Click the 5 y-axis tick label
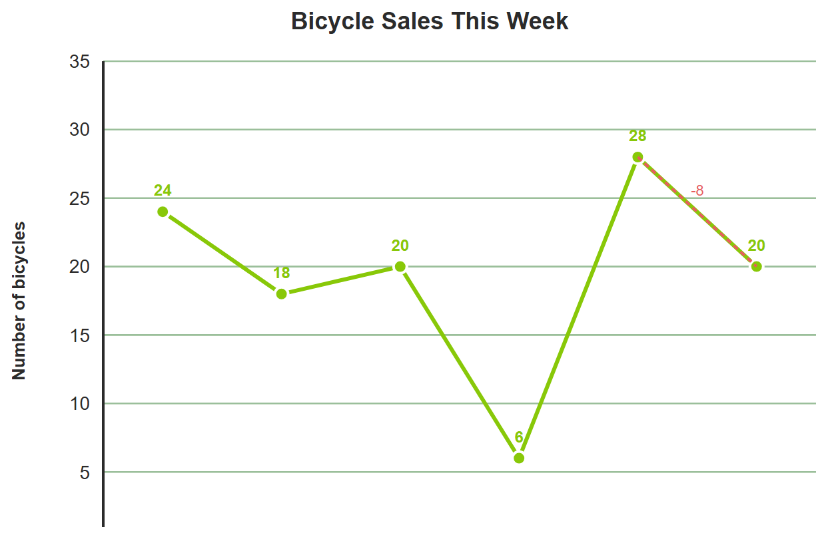828x539 pixels. tap(85, 472)
